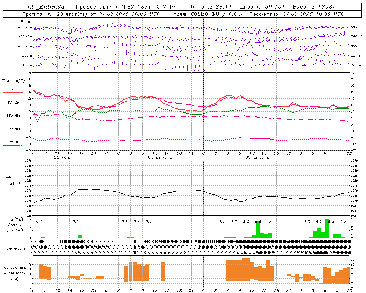This screenshot has height=293, width=366.
Task: Select the latitude value Широта: 50.101
Action: pos(262,7)
